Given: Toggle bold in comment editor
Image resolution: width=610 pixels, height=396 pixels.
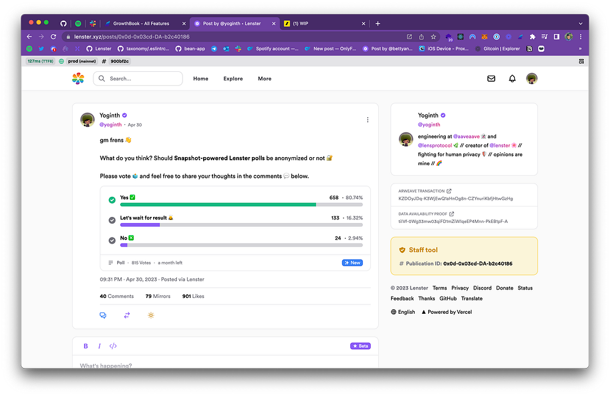Looking at the screenshot, I should pos(85,346).
